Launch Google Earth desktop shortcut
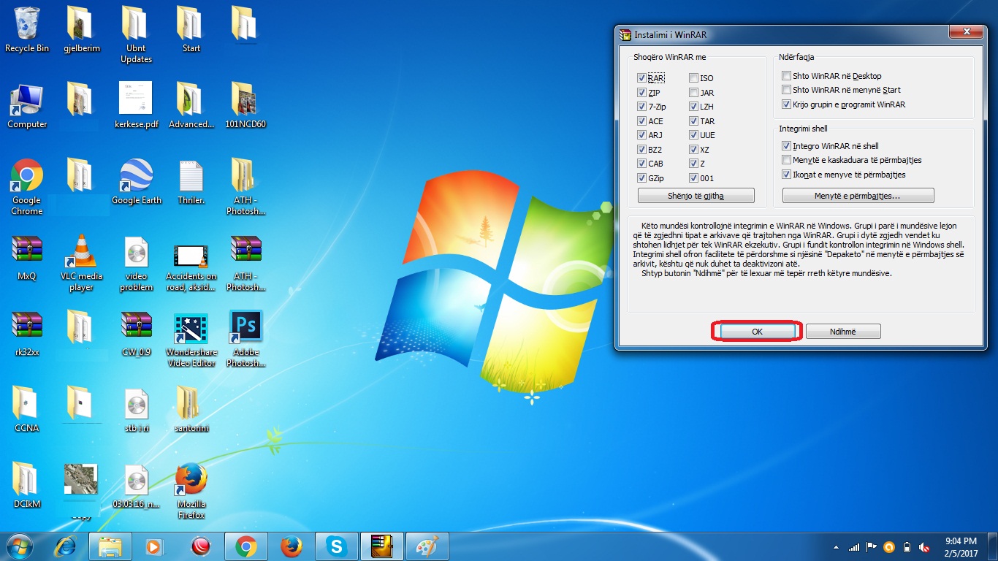 tap(136, 182)
